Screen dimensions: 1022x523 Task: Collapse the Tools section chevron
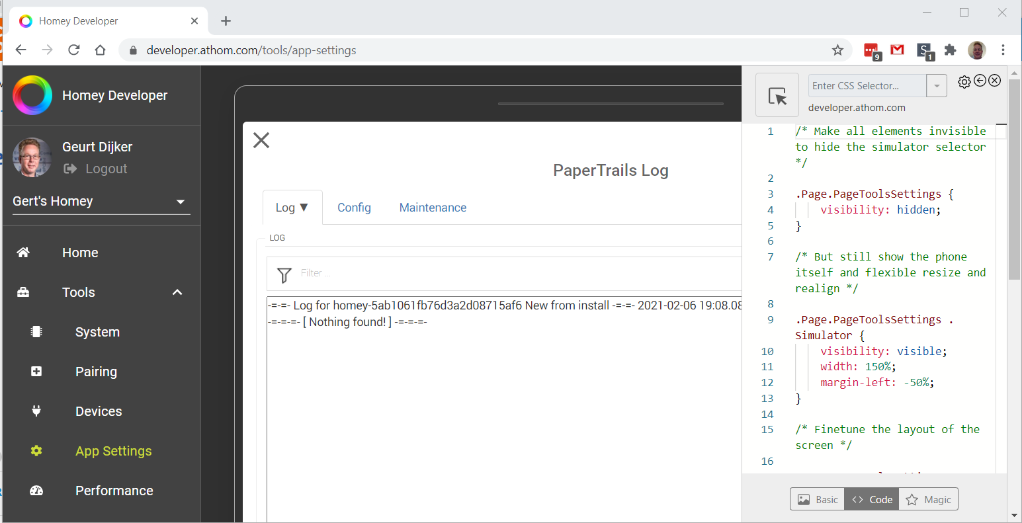pyautogui.click(x=177, y=292)
